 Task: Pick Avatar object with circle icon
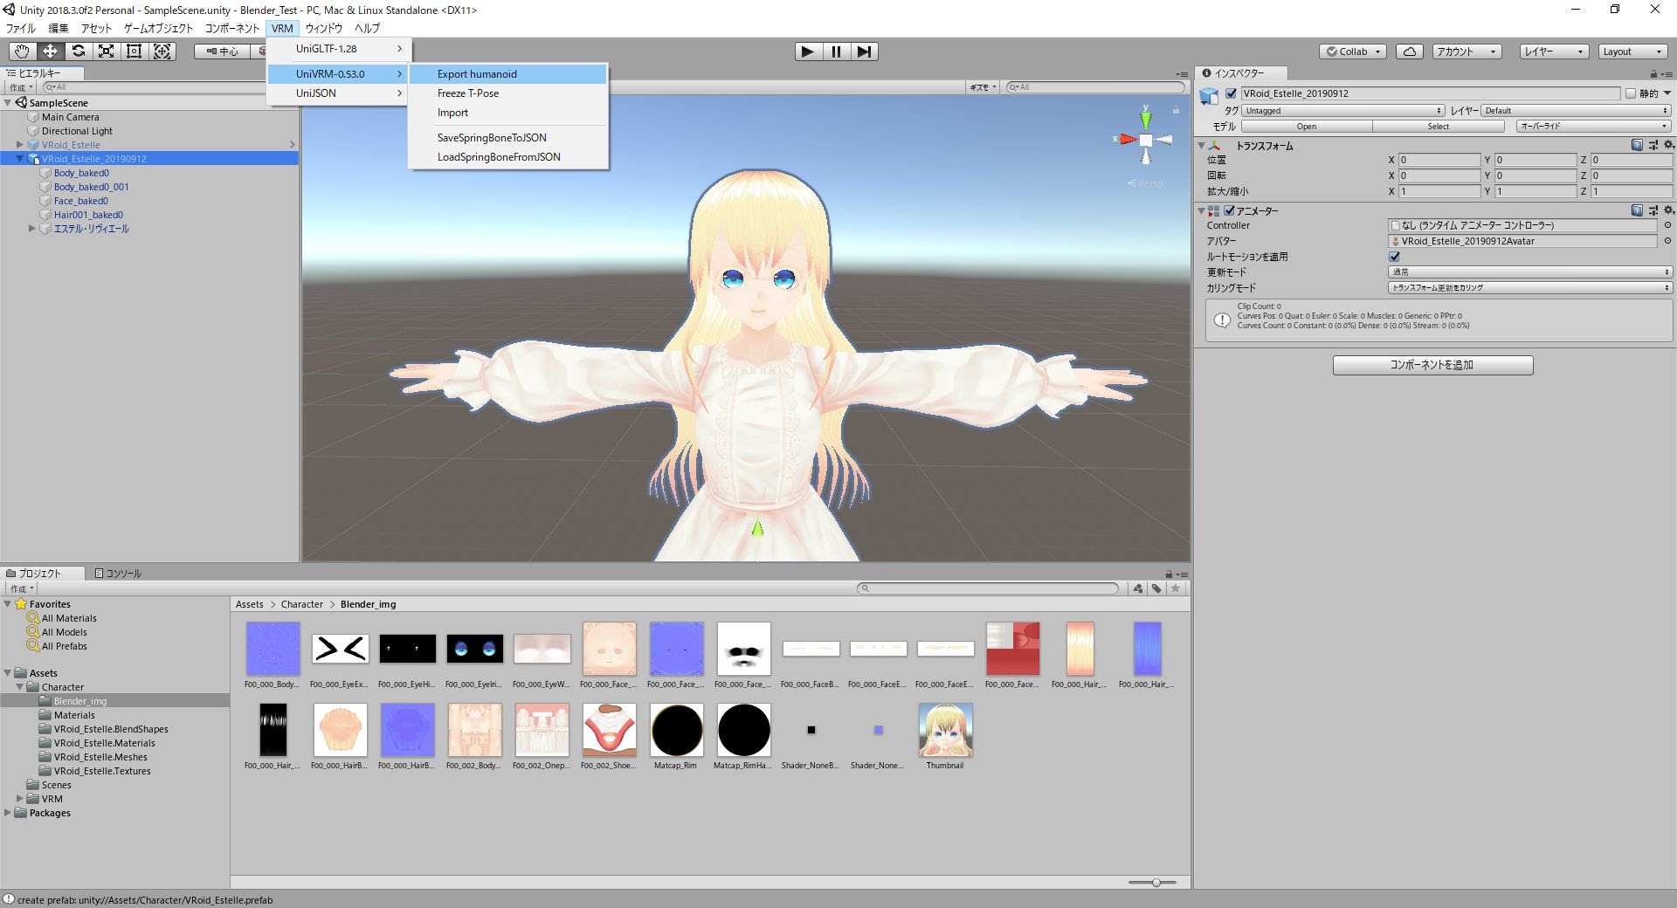point(1667,241)
